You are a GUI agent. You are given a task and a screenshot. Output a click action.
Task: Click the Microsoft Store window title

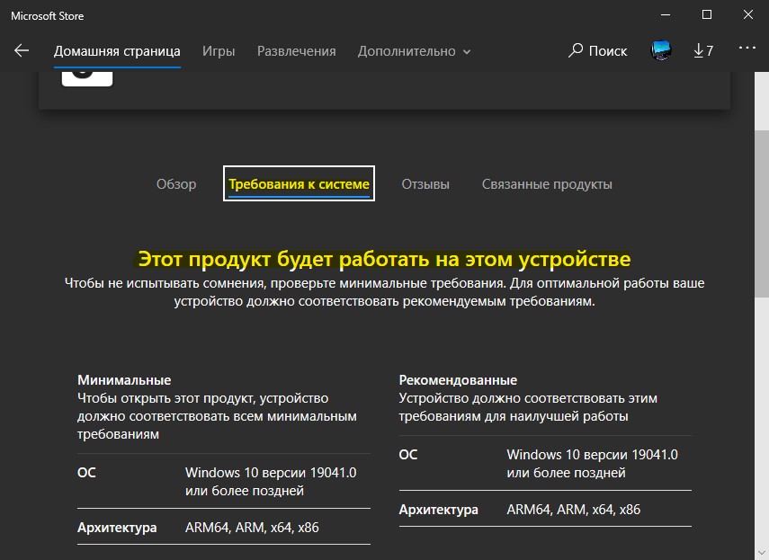coord(47,15)
